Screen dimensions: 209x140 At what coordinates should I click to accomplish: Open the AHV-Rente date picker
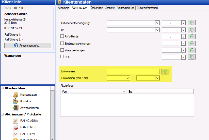tap(183, 36)
